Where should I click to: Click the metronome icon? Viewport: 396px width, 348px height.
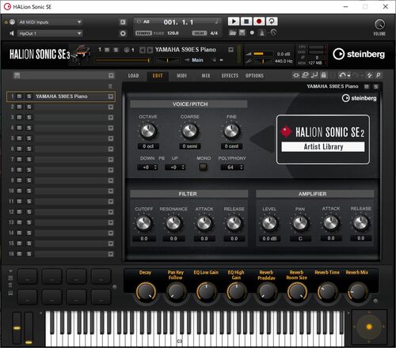tap(262, 33)
